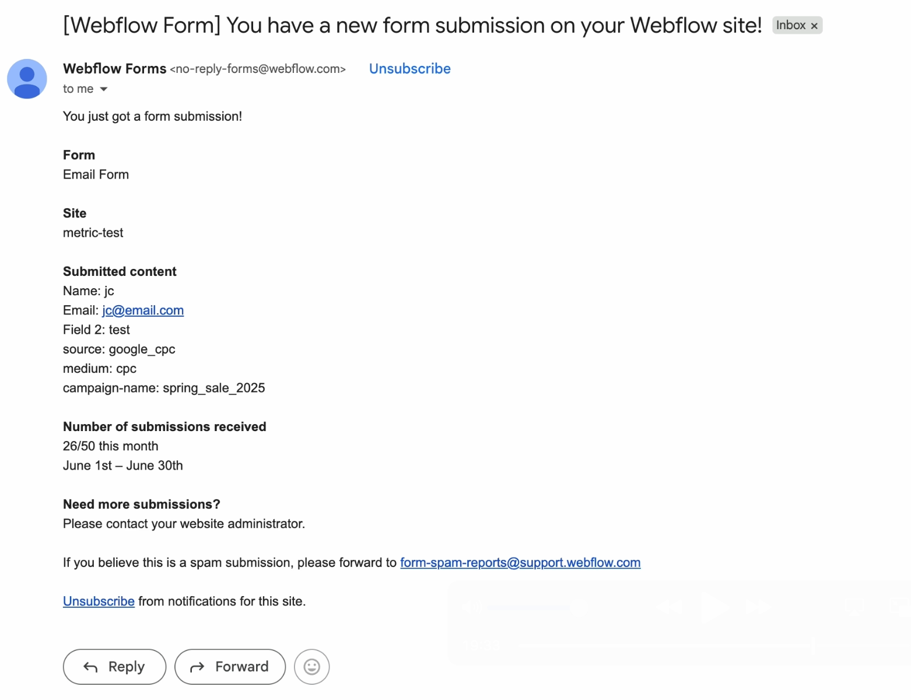The width and height of the screenshot is (911, 700).
Task: Click the fast-forward icon in the media overlay
Action: pos(758,607)
